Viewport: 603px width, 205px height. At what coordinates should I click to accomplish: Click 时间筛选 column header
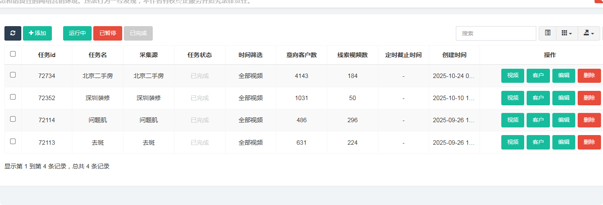tap(250, 55)
